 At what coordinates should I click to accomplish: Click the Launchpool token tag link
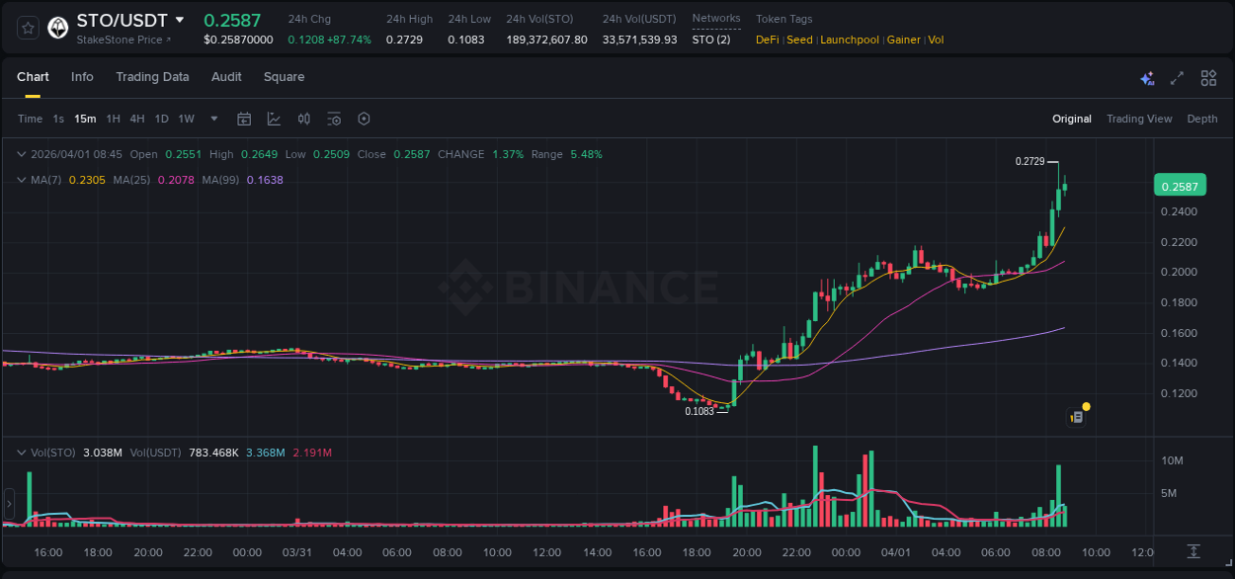pos(850,40)
